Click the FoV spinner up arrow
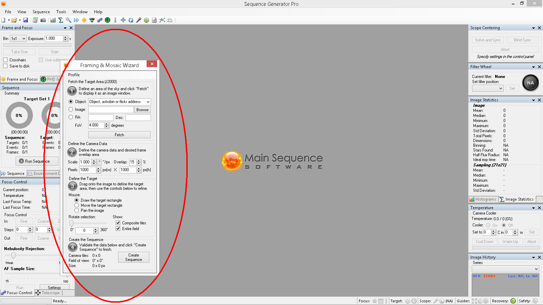Screen dimensions: 543x305 (107, 124)
